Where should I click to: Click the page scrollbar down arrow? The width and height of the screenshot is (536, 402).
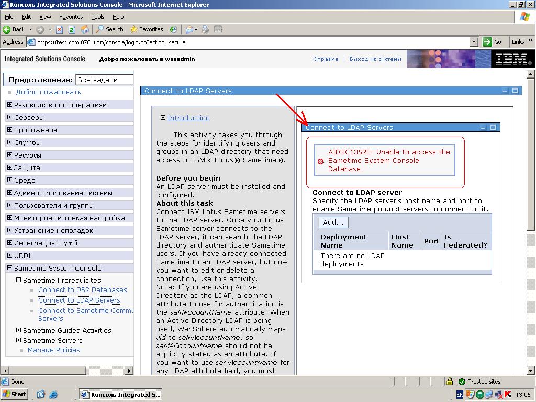531,370
